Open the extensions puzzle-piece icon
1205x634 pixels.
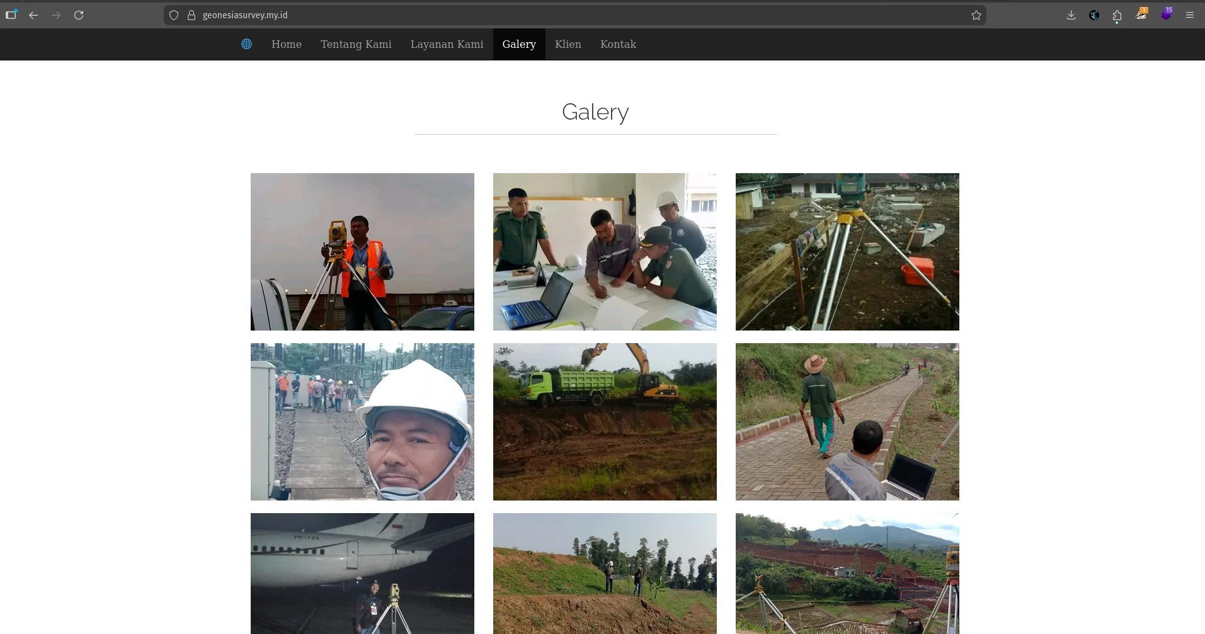(1117, 15)
